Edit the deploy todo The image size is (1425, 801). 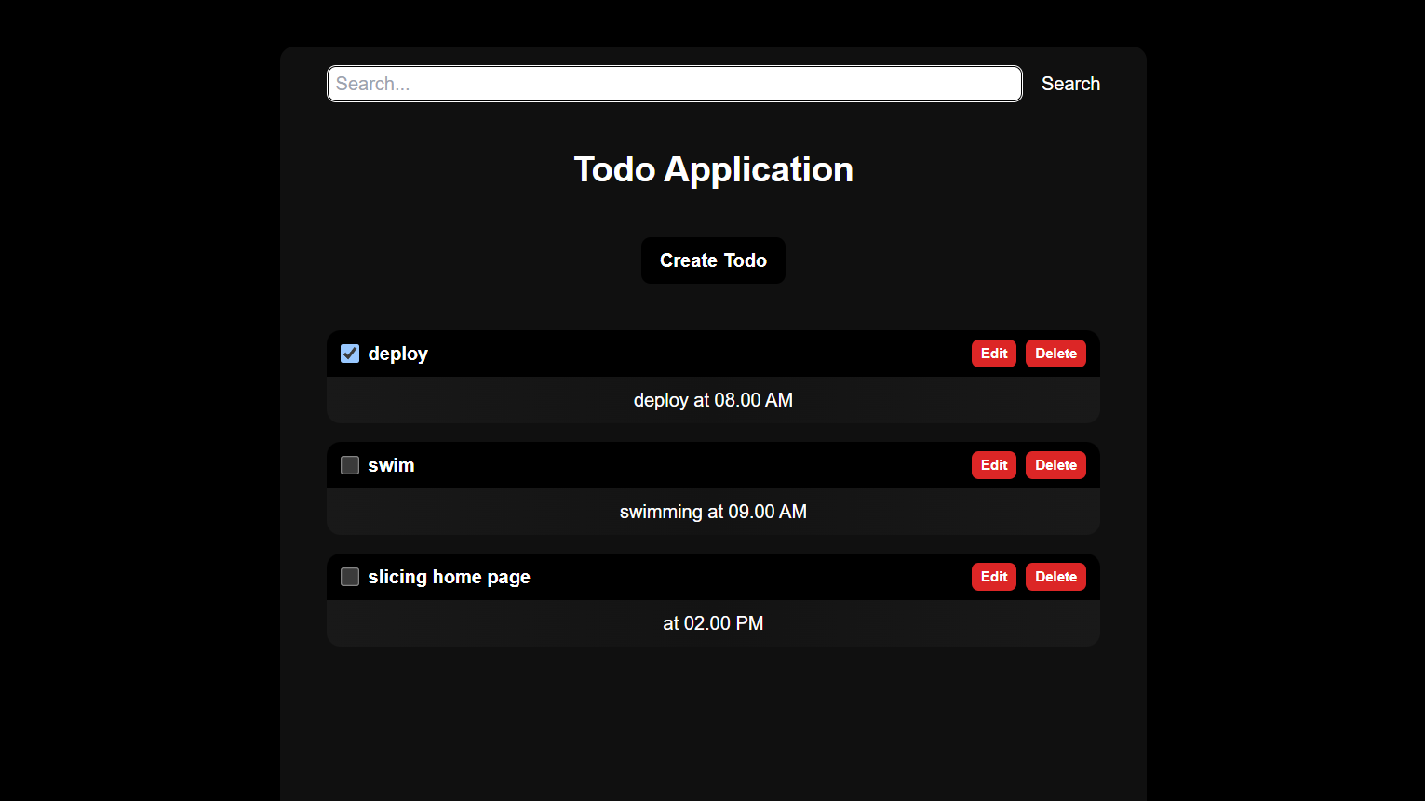coord(993,354)
